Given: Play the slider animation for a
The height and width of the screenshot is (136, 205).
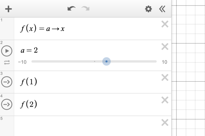Looking at the screenshot, I should 7,50.
